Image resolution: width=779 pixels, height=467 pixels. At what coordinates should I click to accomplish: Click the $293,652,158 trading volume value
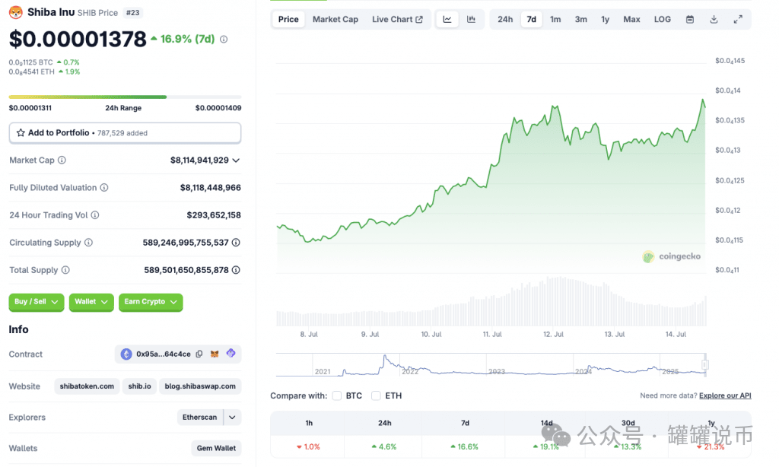point(214,215)
